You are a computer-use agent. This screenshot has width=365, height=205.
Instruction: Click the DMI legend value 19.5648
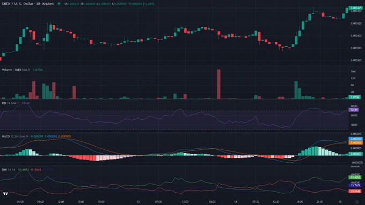35,170
